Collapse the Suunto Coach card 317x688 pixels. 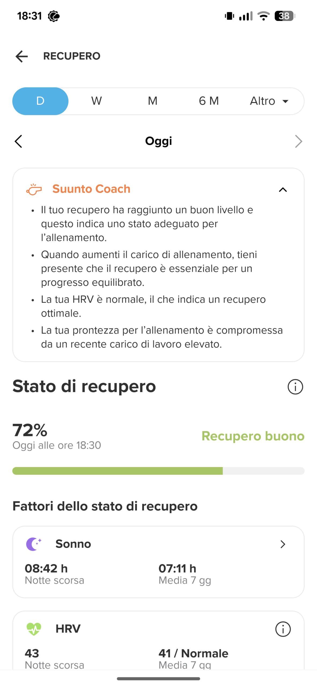[x=283, y=190]
